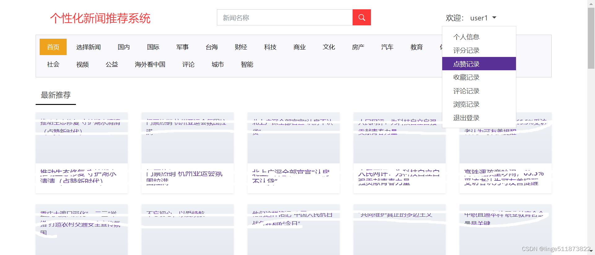Focus the 新闻名称 search field
The height and width of the screenshot is (255, 595).
[x=285, y=17]
